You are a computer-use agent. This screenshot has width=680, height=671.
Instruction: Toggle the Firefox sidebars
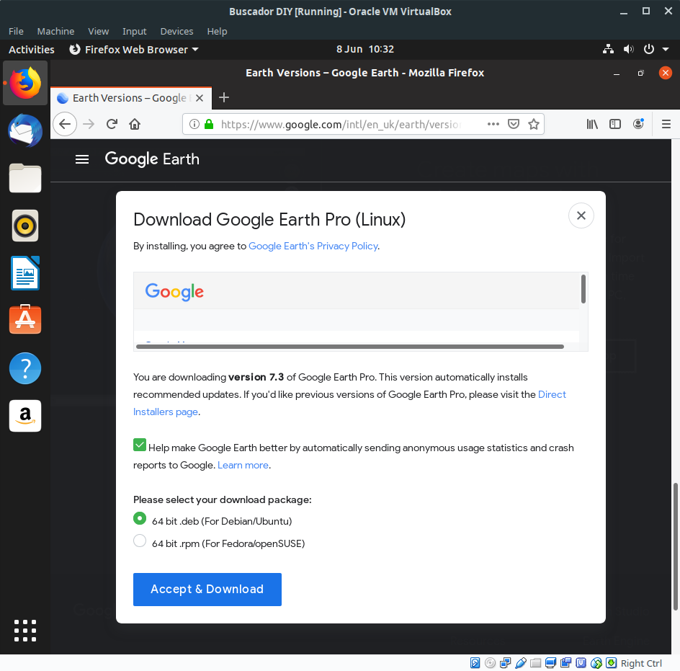pyautogui.click(x=615, y=124)
